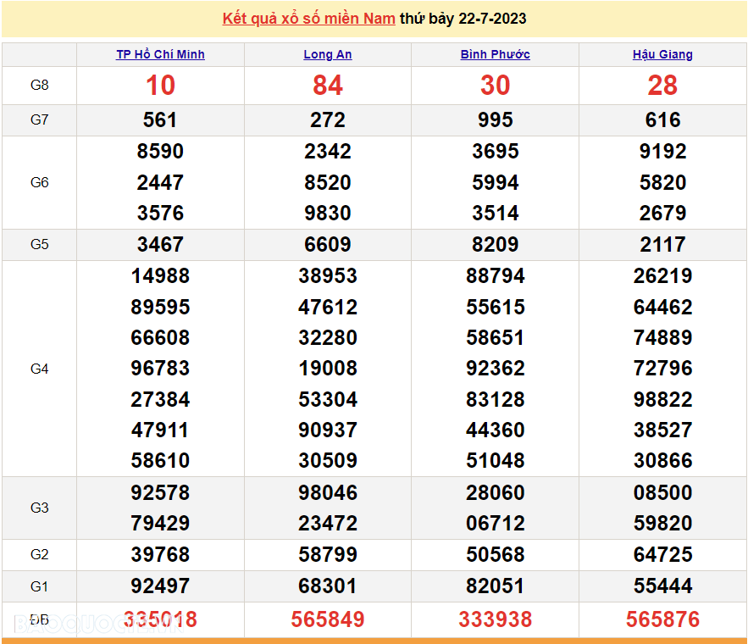Image resolution: width=748 pixels, height=644 pixels.
Task: Click G3 result 79429
Action: click(x=160, y=523)
